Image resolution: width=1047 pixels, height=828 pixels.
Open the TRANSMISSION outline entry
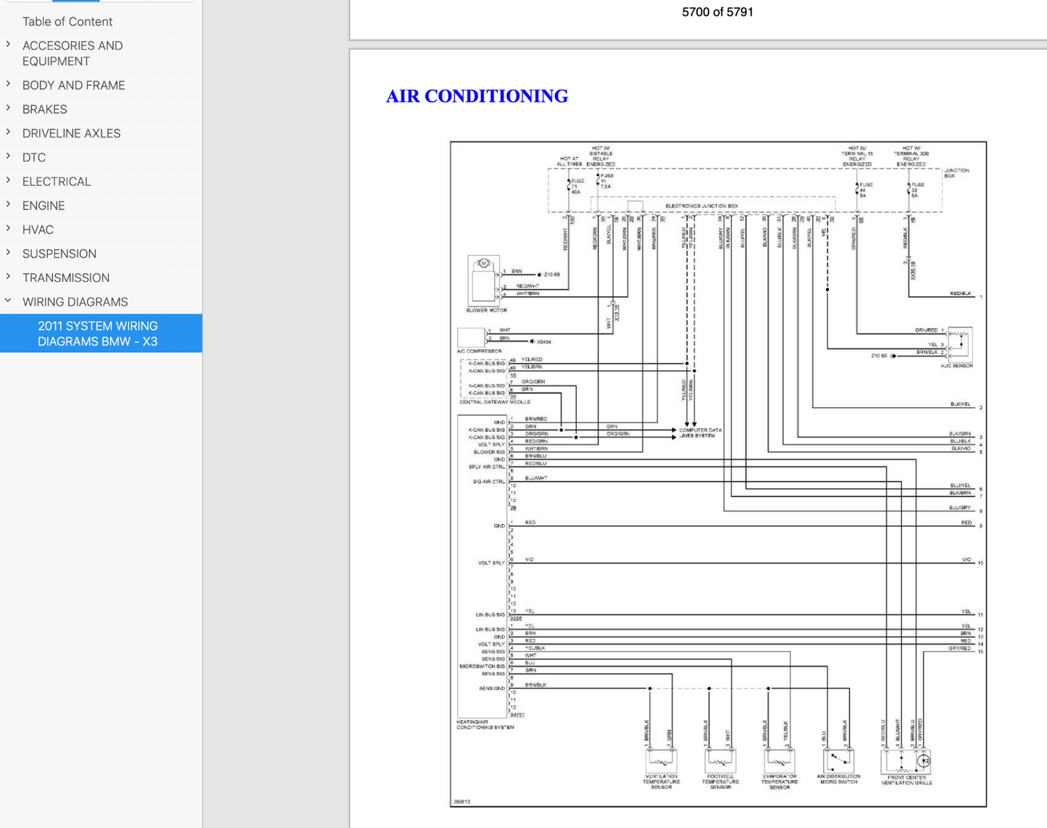[x=65, y=277]
